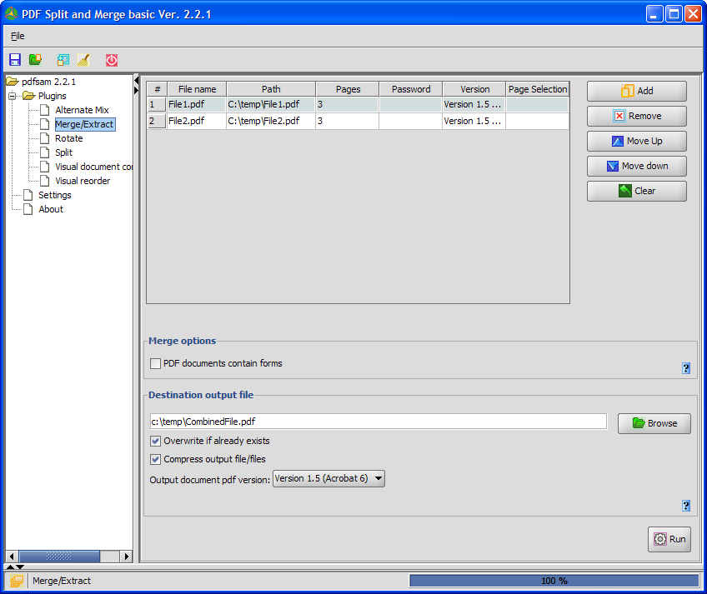
Task: Select the Split plugin
Action: [63, 152]
